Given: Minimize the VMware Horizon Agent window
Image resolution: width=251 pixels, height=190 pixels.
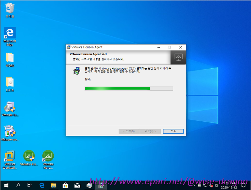Looking at the screenshot, I should click(159, 47).
